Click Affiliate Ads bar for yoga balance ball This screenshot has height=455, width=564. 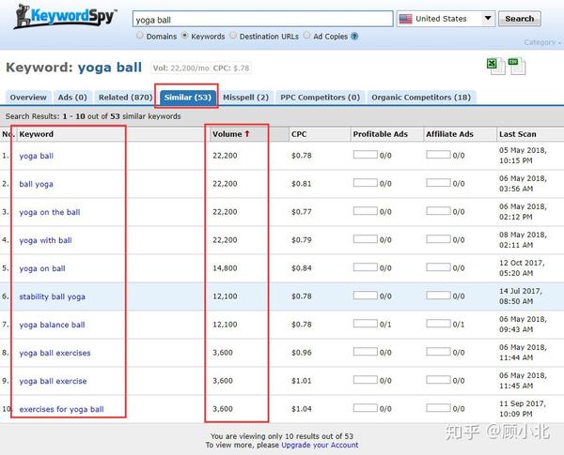point(438,324)
